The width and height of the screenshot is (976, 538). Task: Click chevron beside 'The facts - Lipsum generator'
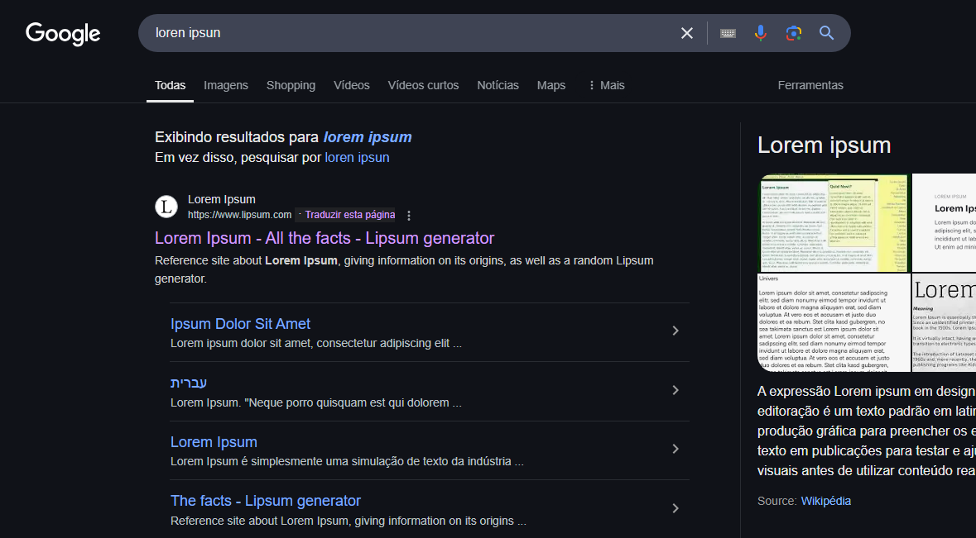676,508
